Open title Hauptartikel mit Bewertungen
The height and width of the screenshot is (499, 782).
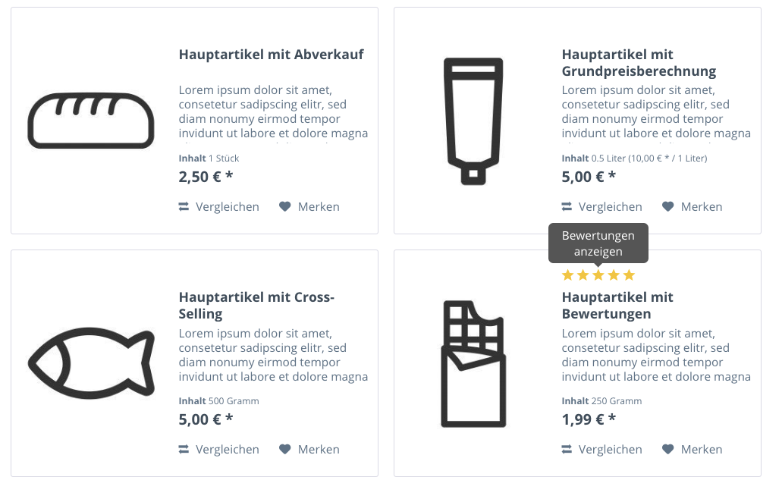617,306
